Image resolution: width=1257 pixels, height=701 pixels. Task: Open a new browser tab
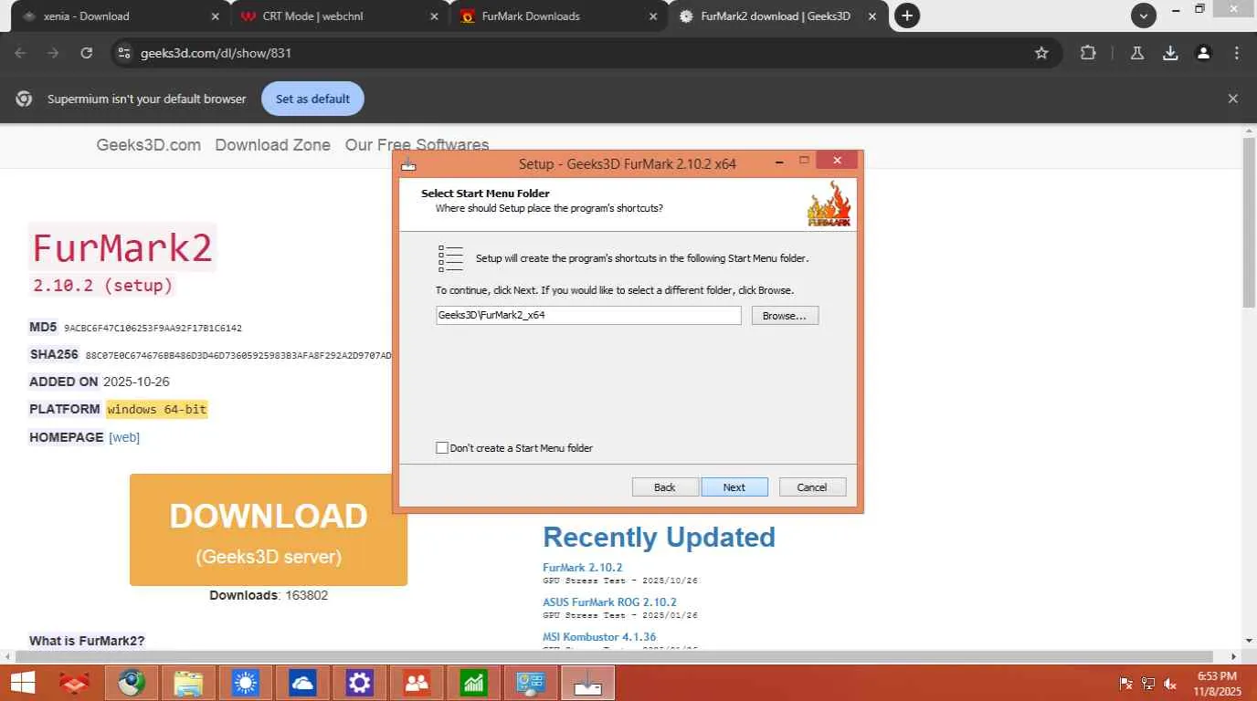point(906,16)
